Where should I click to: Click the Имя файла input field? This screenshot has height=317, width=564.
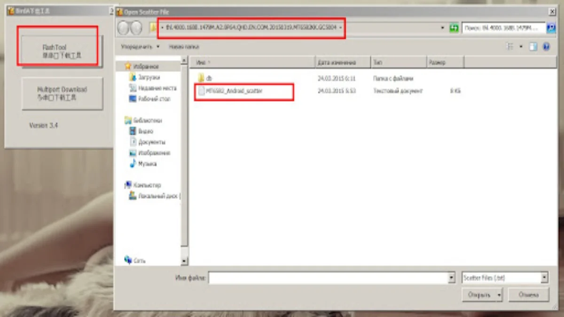pos(329,278)
